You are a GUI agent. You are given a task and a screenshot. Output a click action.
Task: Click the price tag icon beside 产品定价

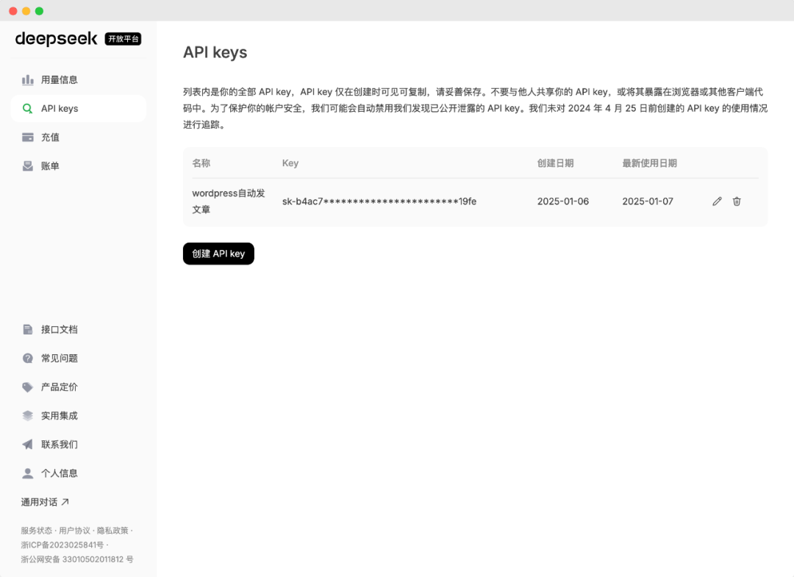coord(28,387)
